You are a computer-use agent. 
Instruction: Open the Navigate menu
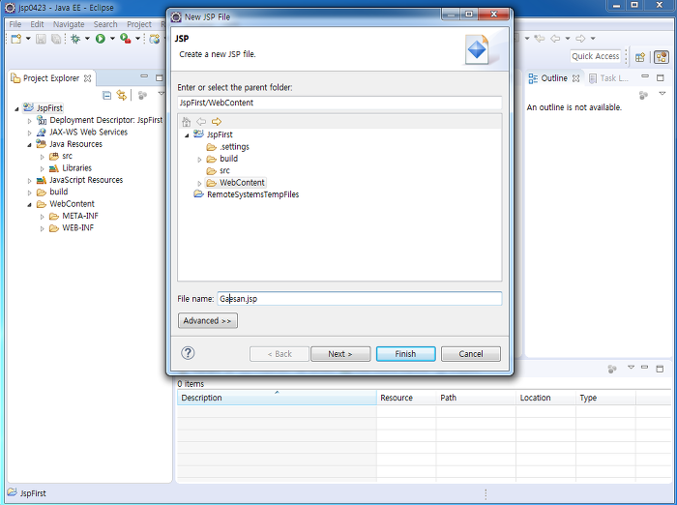69,24
